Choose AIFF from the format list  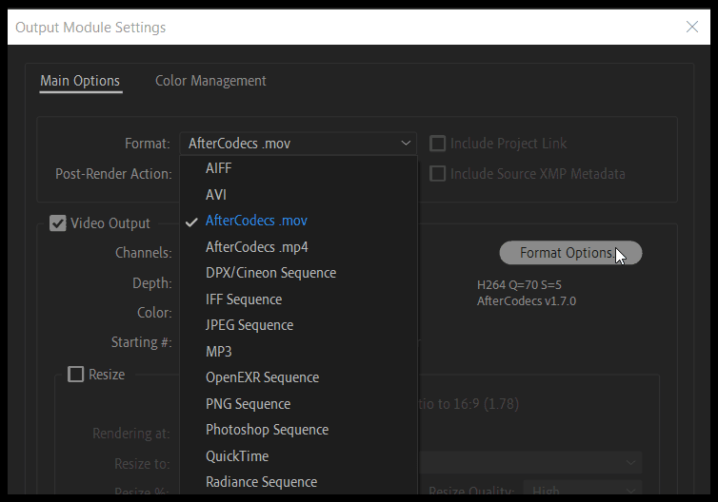[299, 168]
